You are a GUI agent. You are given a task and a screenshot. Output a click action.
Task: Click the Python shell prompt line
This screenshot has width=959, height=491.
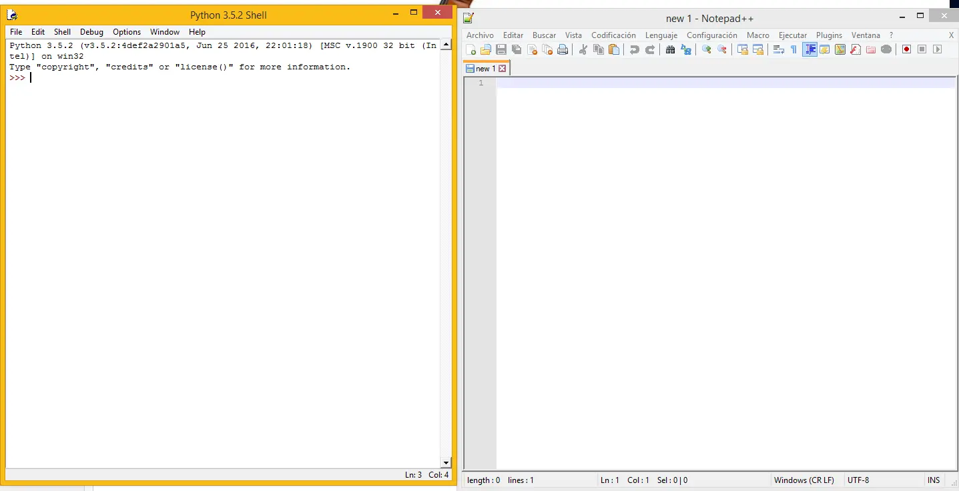pos(224,78)
